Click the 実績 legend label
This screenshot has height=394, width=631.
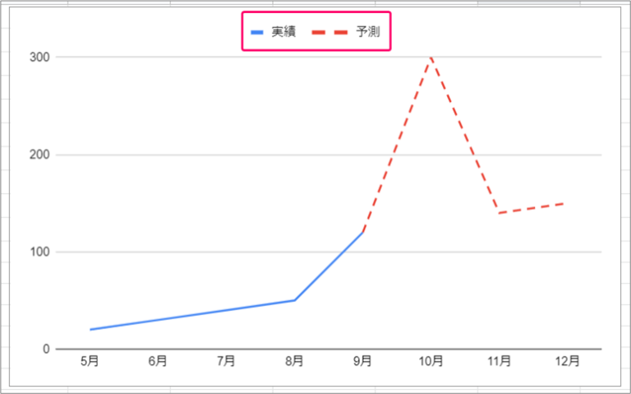[283, 31]
